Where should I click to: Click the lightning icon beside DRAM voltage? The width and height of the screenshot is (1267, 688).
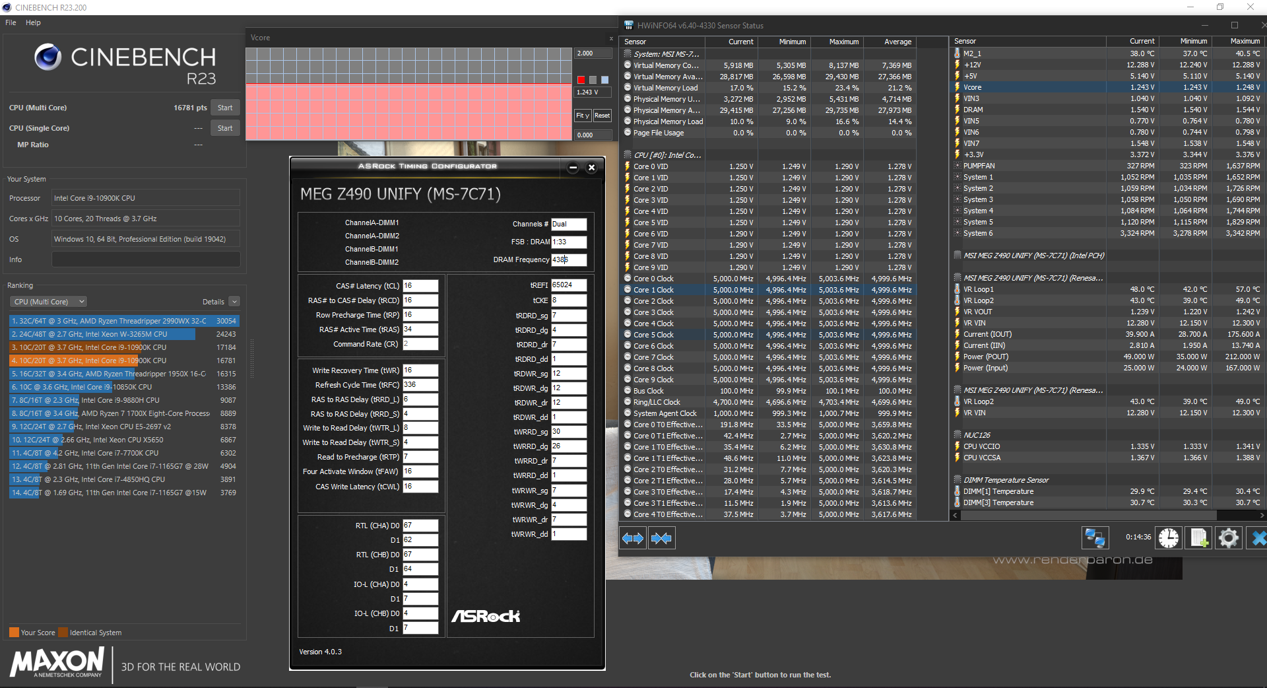(x=957, y=110)
